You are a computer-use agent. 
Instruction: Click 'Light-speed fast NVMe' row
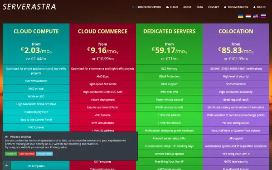(x=103, y=84)
